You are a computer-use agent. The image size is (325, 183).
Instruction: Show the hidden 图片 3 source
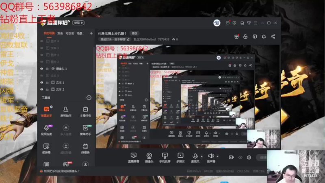click(42, 55)
